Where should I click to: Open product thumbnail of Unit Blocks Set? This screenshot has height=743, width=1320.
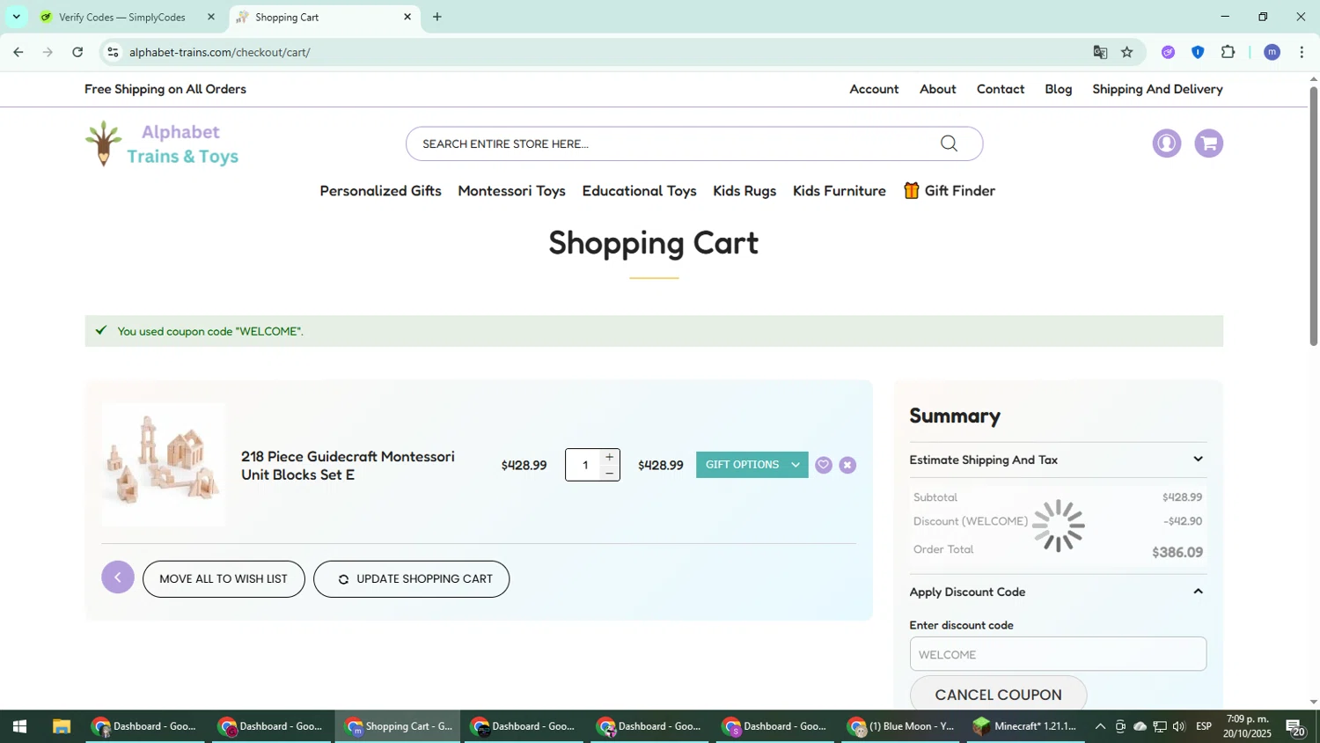tap(164, 465)
